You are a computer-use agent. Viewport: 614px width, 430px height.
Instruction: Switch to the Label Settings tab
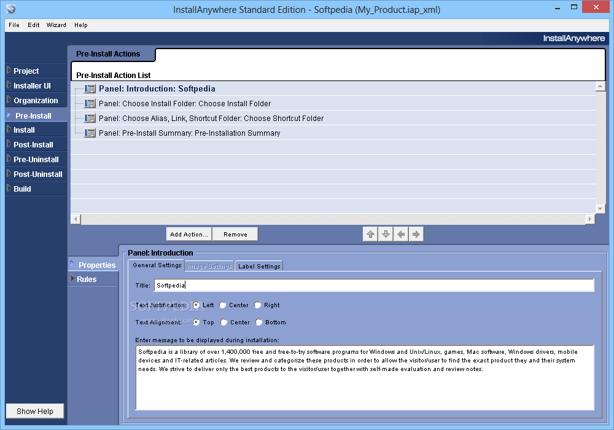(259, 267)
